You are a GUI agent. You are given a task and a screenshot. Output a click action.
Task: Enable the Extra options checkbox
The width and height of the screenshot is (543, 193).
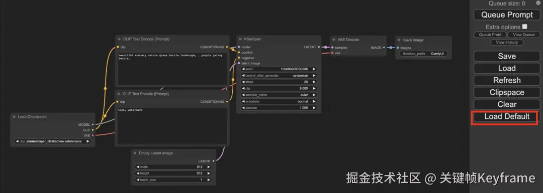[524, 27]
